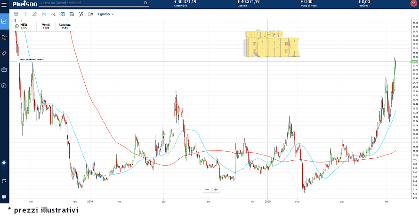Expand the '1 giorno' timeframe dropdown
Image resolution: width=419 pixels, height=217 pixels.
105,14
